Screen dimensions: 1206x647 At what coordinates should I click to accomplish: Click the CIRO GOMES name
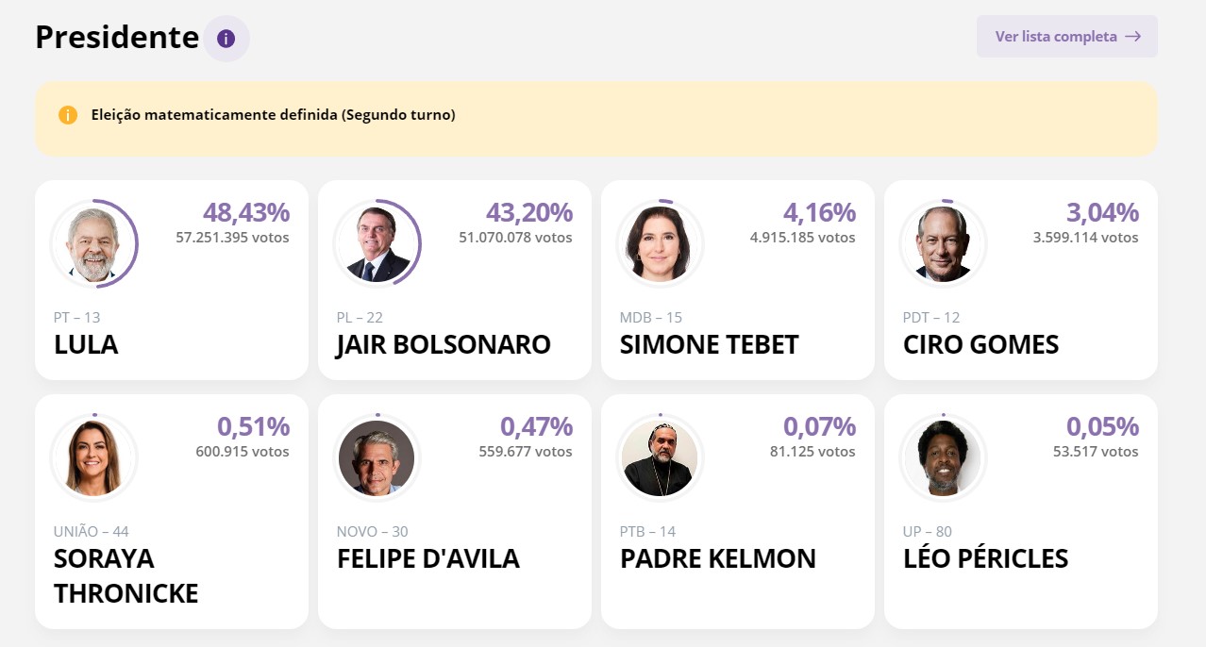pos(980,344)
